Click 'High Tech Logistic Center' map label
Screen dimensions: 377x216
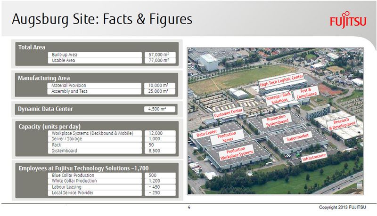pos(281,80)
